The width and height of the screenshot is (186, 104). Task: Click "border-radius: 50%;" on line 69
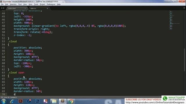(28, 91)
